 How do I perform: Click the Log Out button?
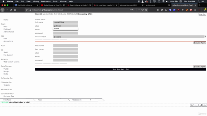coord(202,14)
